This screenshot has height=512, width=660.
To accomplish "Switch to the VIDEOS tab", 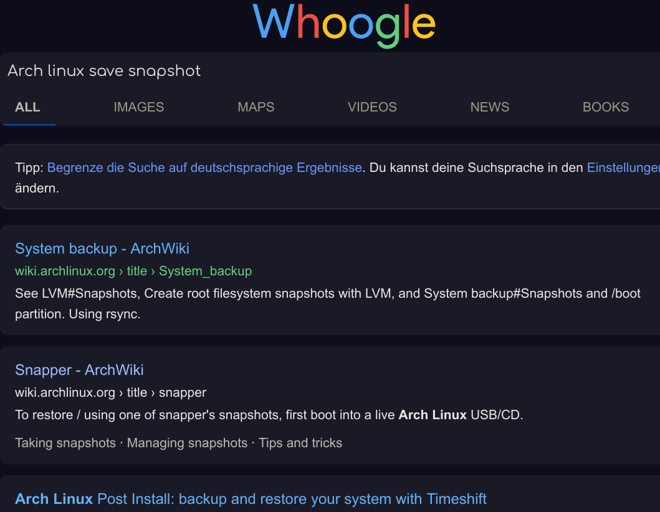I will point(372,107).
